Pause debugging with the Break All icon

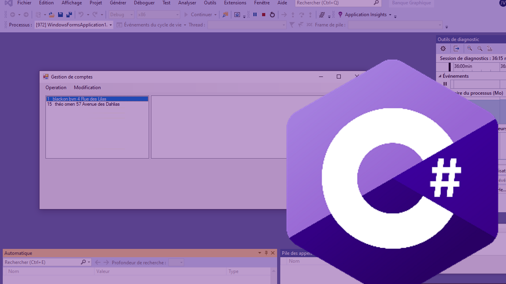coord(255,15)
